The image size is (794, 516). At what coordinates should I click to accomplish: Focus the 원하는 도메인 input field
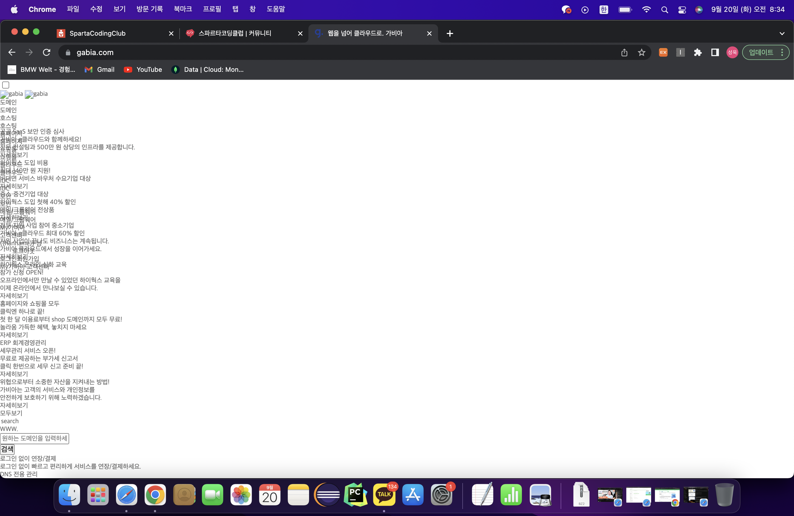(x=35, y=438)
